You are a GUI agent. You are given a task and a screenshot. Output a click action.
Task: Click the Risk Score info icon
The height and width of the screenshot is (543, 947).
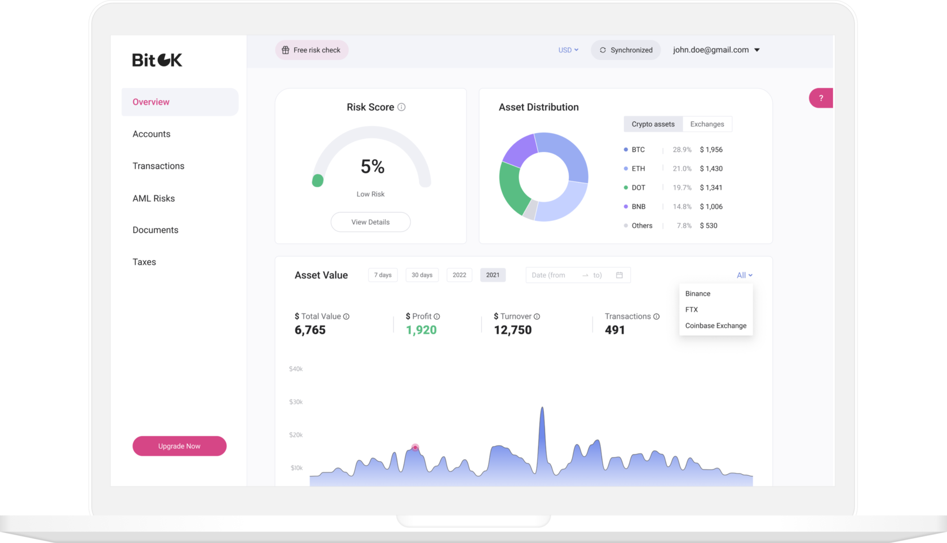point(401,107)
